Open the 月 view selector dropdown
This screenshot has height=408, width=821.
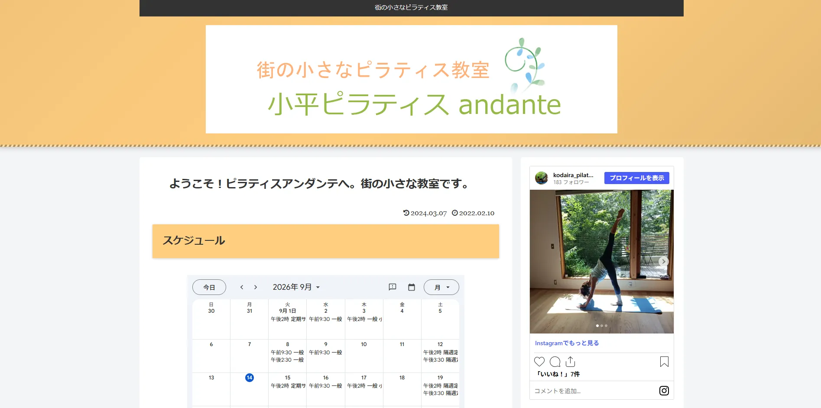(x=441, y=287)
